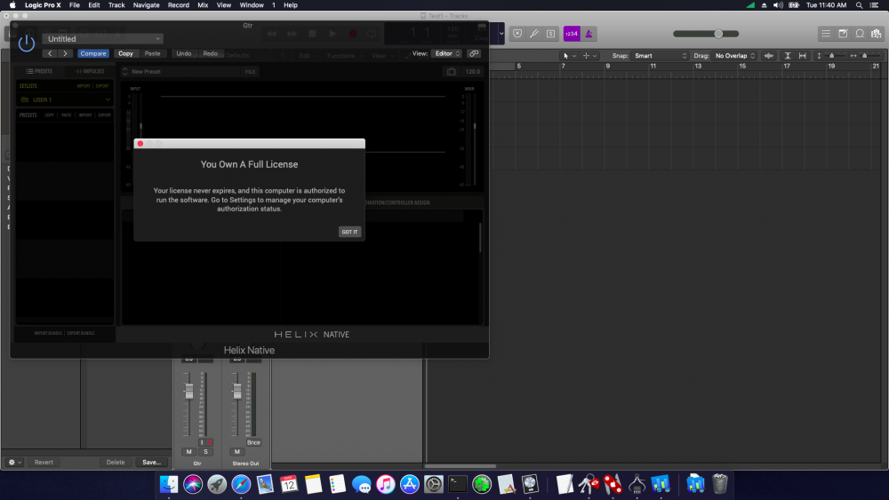Toggle the vertical auto zoom icon
The width and height of the screenshot is (889, 500).
pos(787,55)
